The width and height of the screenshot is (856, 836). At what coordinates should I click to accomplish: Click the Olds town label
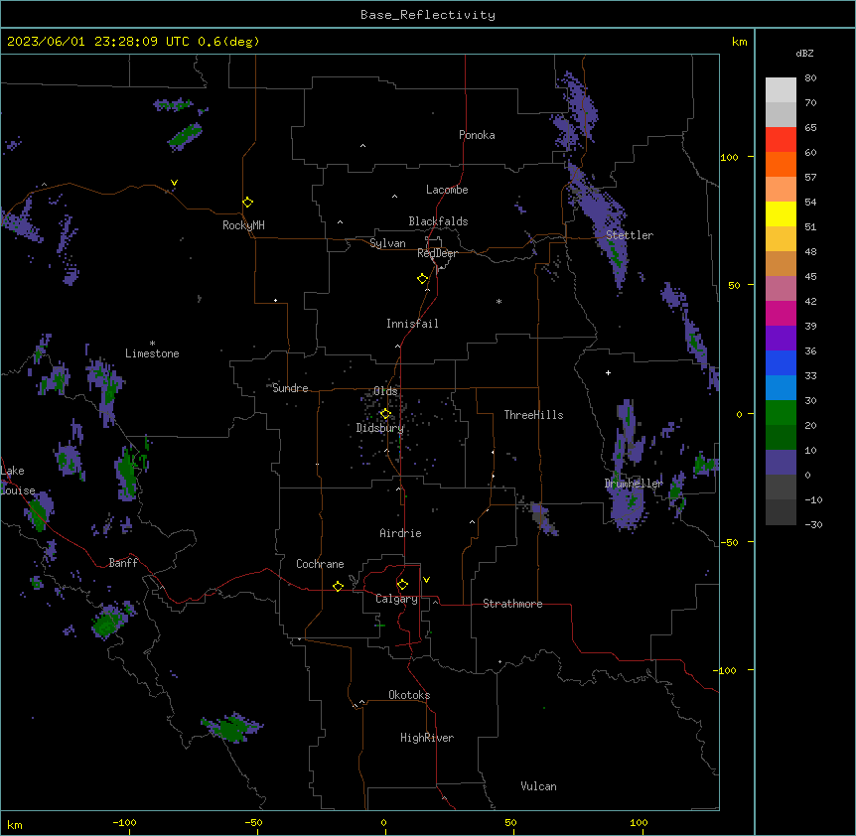tap(385, 391)
